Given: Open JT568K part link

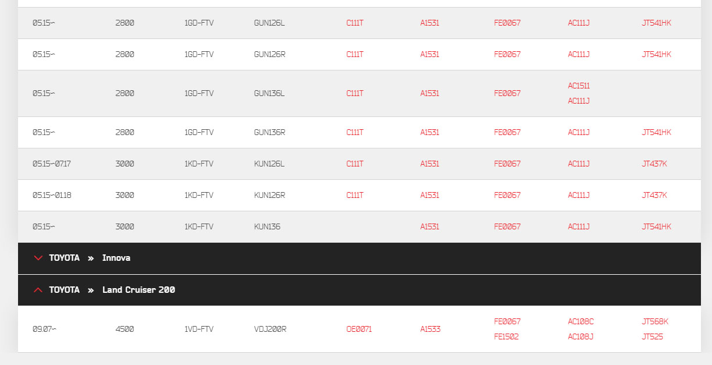Looking at the screenshot, I should pyautogui.click(x=655, y=321).
